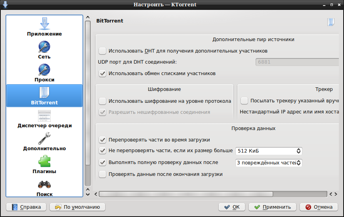Select the Дополнительно category label
Viewport: 344px width, 217px height.
pyautogui.click(x=44, y=149)
